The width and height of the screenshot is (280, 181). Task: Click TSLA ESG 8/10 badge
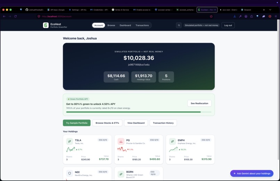(103, 140)
